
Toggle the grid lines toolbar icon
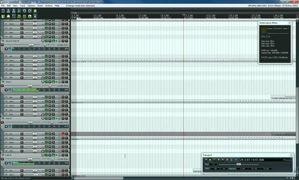[14, 16]
